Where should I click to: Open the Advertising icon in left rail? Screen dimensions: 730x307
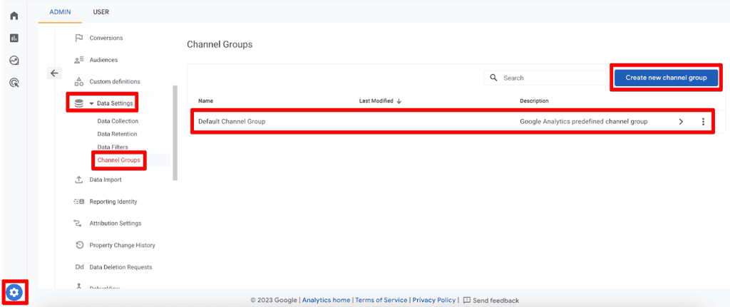click(x=14, y=83)
